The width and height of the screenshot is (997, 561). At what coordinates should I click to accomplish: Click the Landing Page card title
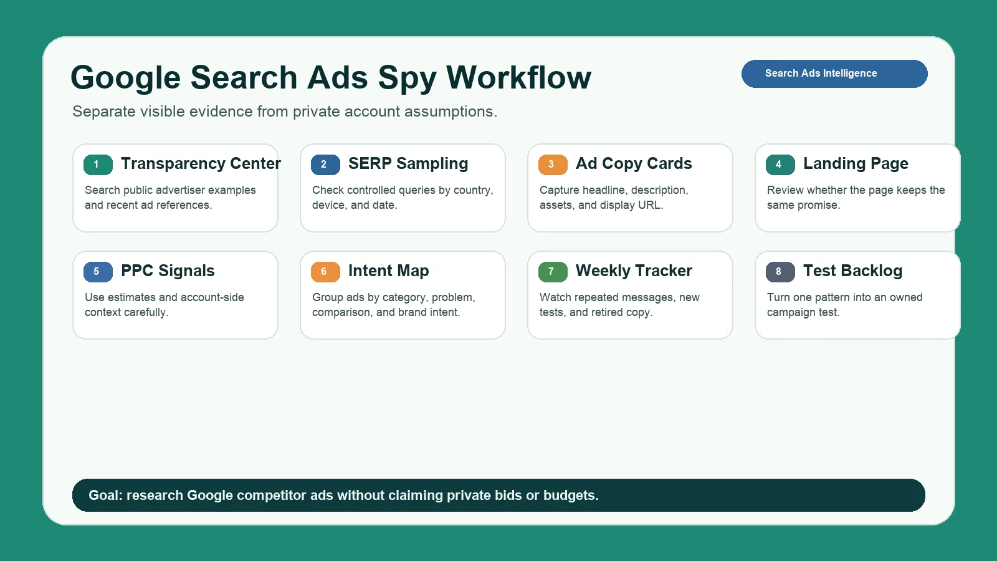pyautogui.click(x=856, y=163)
